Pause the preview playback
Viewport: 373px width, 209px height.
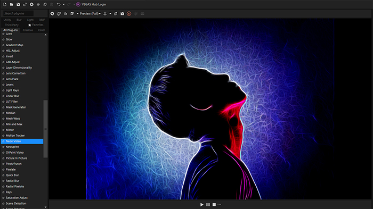click(208, 205)
